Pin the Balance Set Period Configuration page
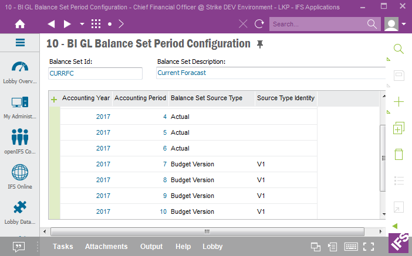The height and width of the screenshot is (256, 412). 260,45
